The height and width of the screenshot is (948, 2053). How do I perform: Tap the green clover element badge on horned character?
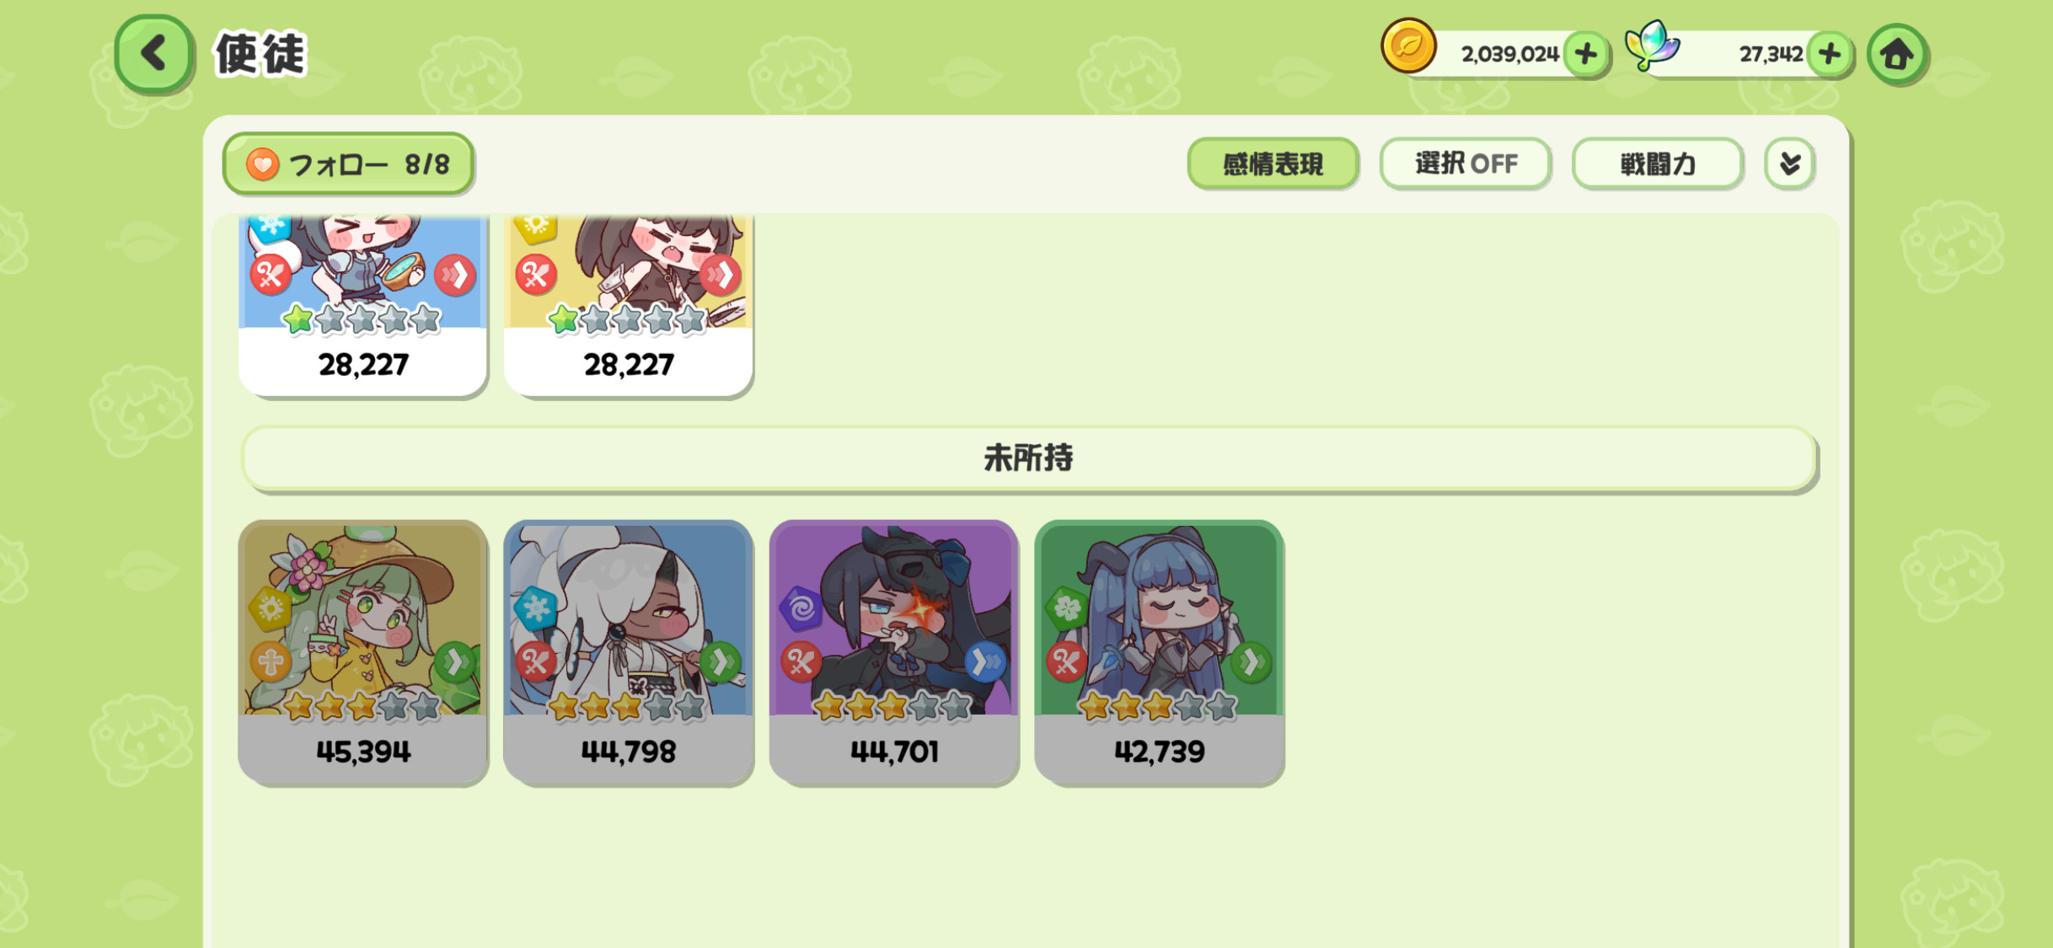tap(1066, 607)
